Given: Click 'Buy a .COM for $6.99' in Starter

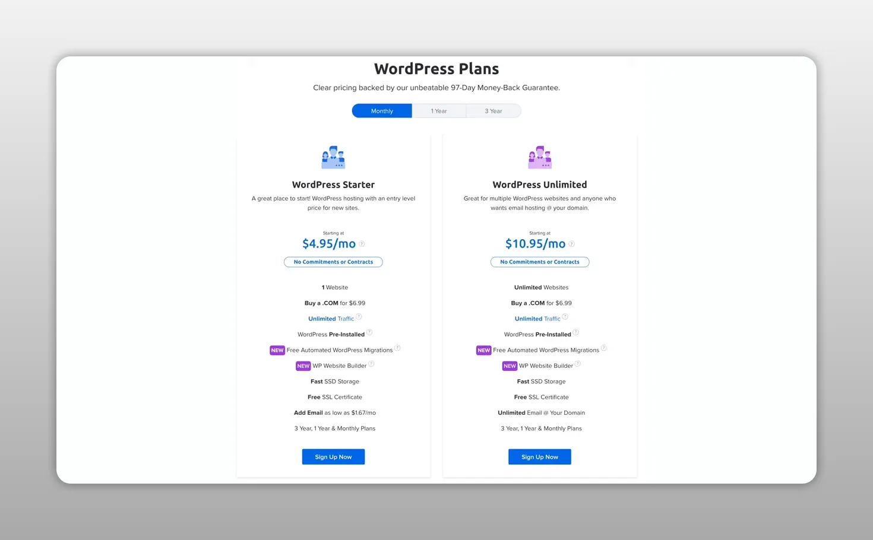Looking at the screenshot, I should point(335,303).
